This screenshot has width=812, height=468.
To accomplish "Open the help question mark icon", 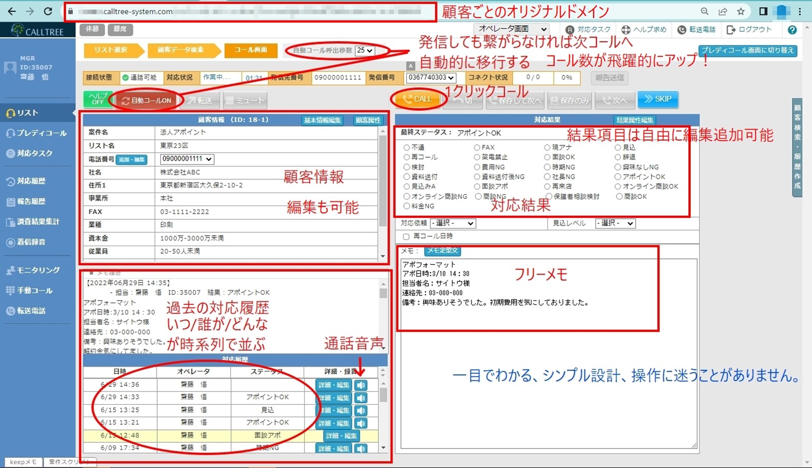I will [x=792, y=30].
